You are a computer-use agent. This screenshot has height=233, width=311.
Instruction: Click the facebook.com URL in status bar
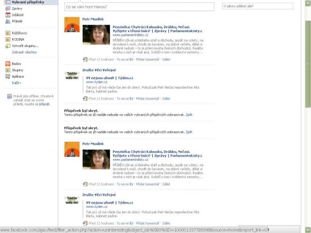134,230
